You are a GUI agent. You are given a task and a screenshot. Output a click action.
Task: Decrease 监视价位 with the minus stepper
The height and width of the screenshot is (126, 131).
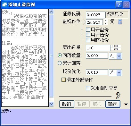coord(106,23)
